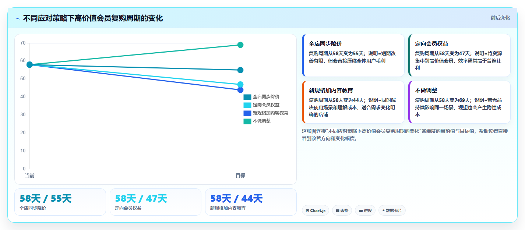This screenshot has height=230, width=525.
Task: Click the 新规格加内容教育 caption under 58天 / 44天
Action: point(228,208)
